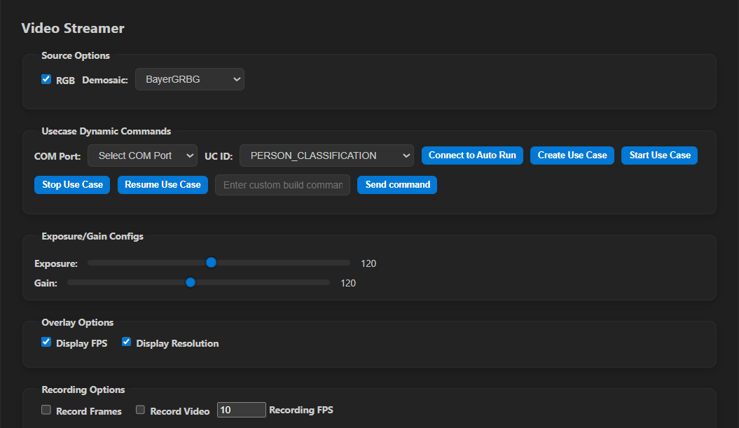The width and height of the screenshot is (739, 428).
Task: Open the UC ID PERSON_CLASSIFICATION dropdown
Action: click(x=326, y=156)
